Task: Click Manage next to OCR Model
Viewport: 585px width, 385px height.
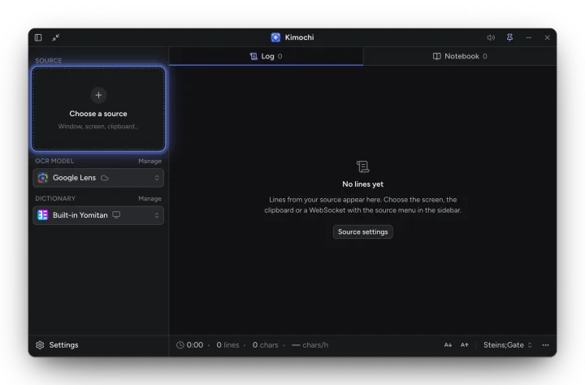Action: 150,161
